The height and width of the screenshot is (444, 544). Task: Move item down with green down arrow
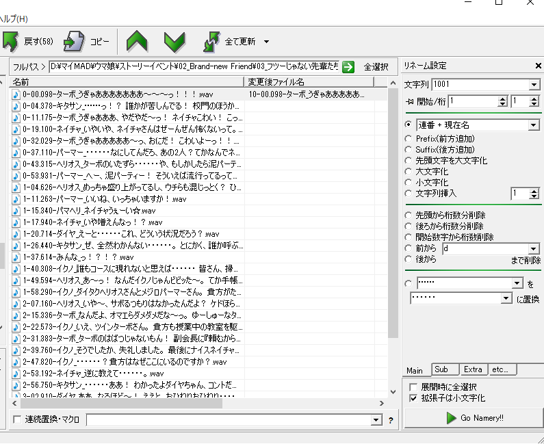coord(174,42)
